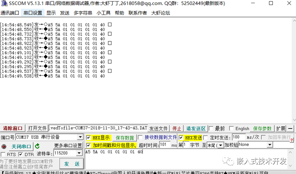Click the log line timestamped 14:54:49.295
The height and width of the screenshot is (174, 296).
coord(52,67)
